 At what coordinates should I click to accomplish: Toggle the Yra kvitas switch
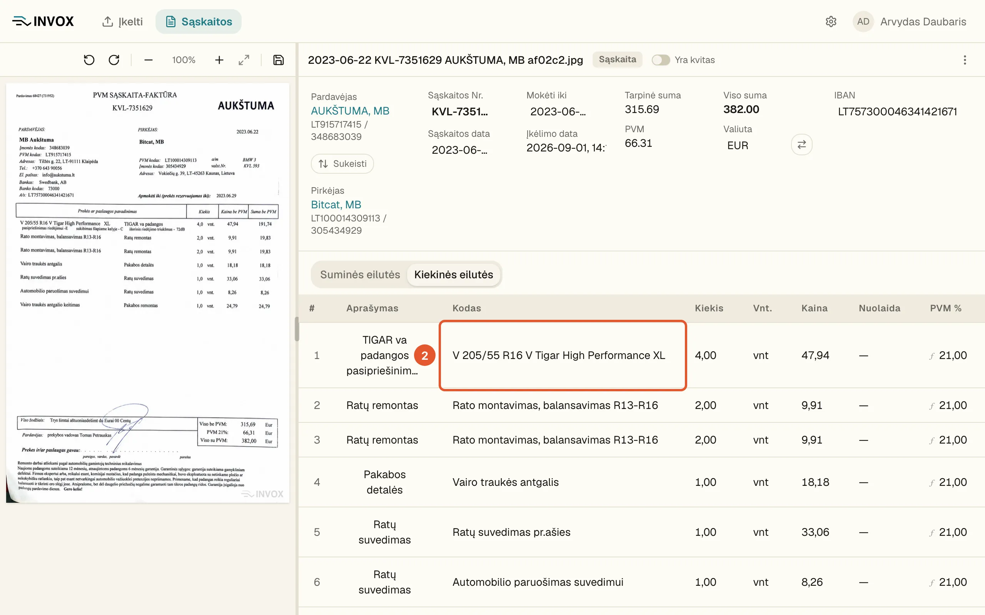[x=661, y=60]
